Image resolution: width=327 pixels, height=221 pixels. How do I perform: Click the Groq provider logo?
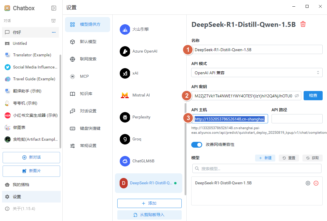pyautogui.click(x=125, y=139)
